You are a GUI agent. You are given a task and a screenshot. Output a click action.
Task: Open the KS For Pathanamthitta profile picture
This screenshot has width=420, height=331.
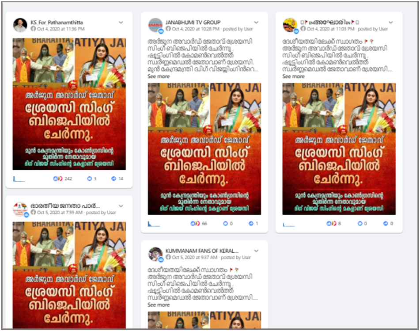click(20, 25)
